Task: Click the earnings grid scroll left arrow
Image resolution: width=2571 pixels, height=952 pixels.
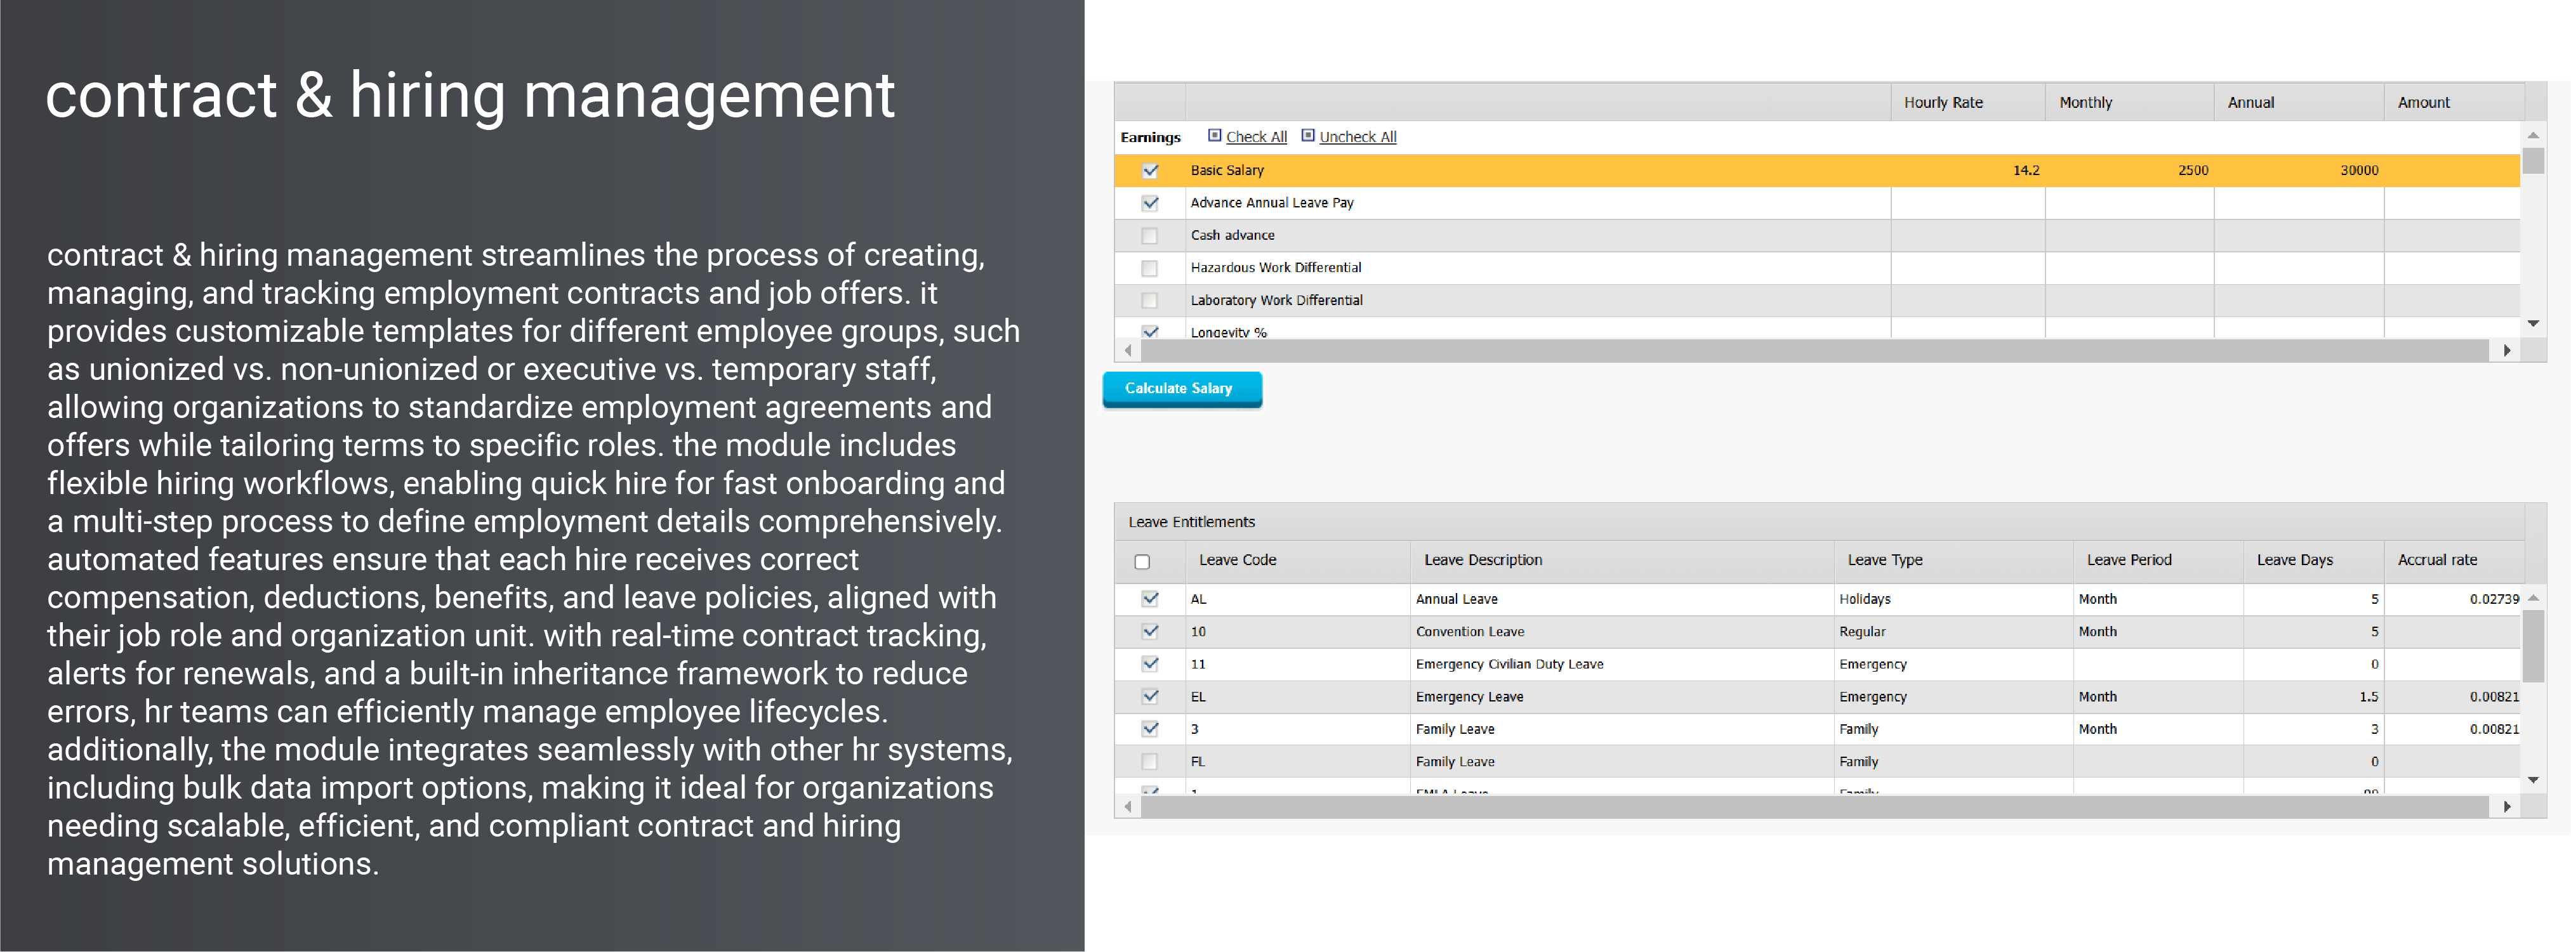Action: coord(1128,350)
